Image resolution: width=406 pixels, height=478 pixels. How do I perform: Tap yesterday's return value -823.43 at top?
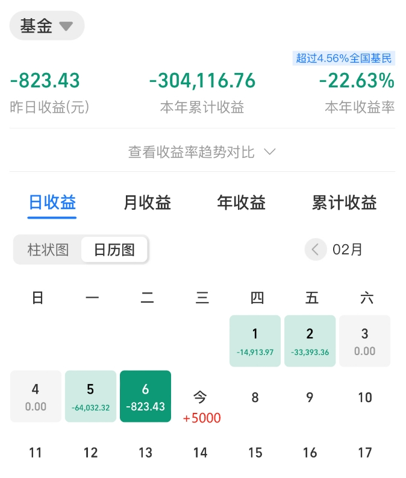(x=45, y=81)
